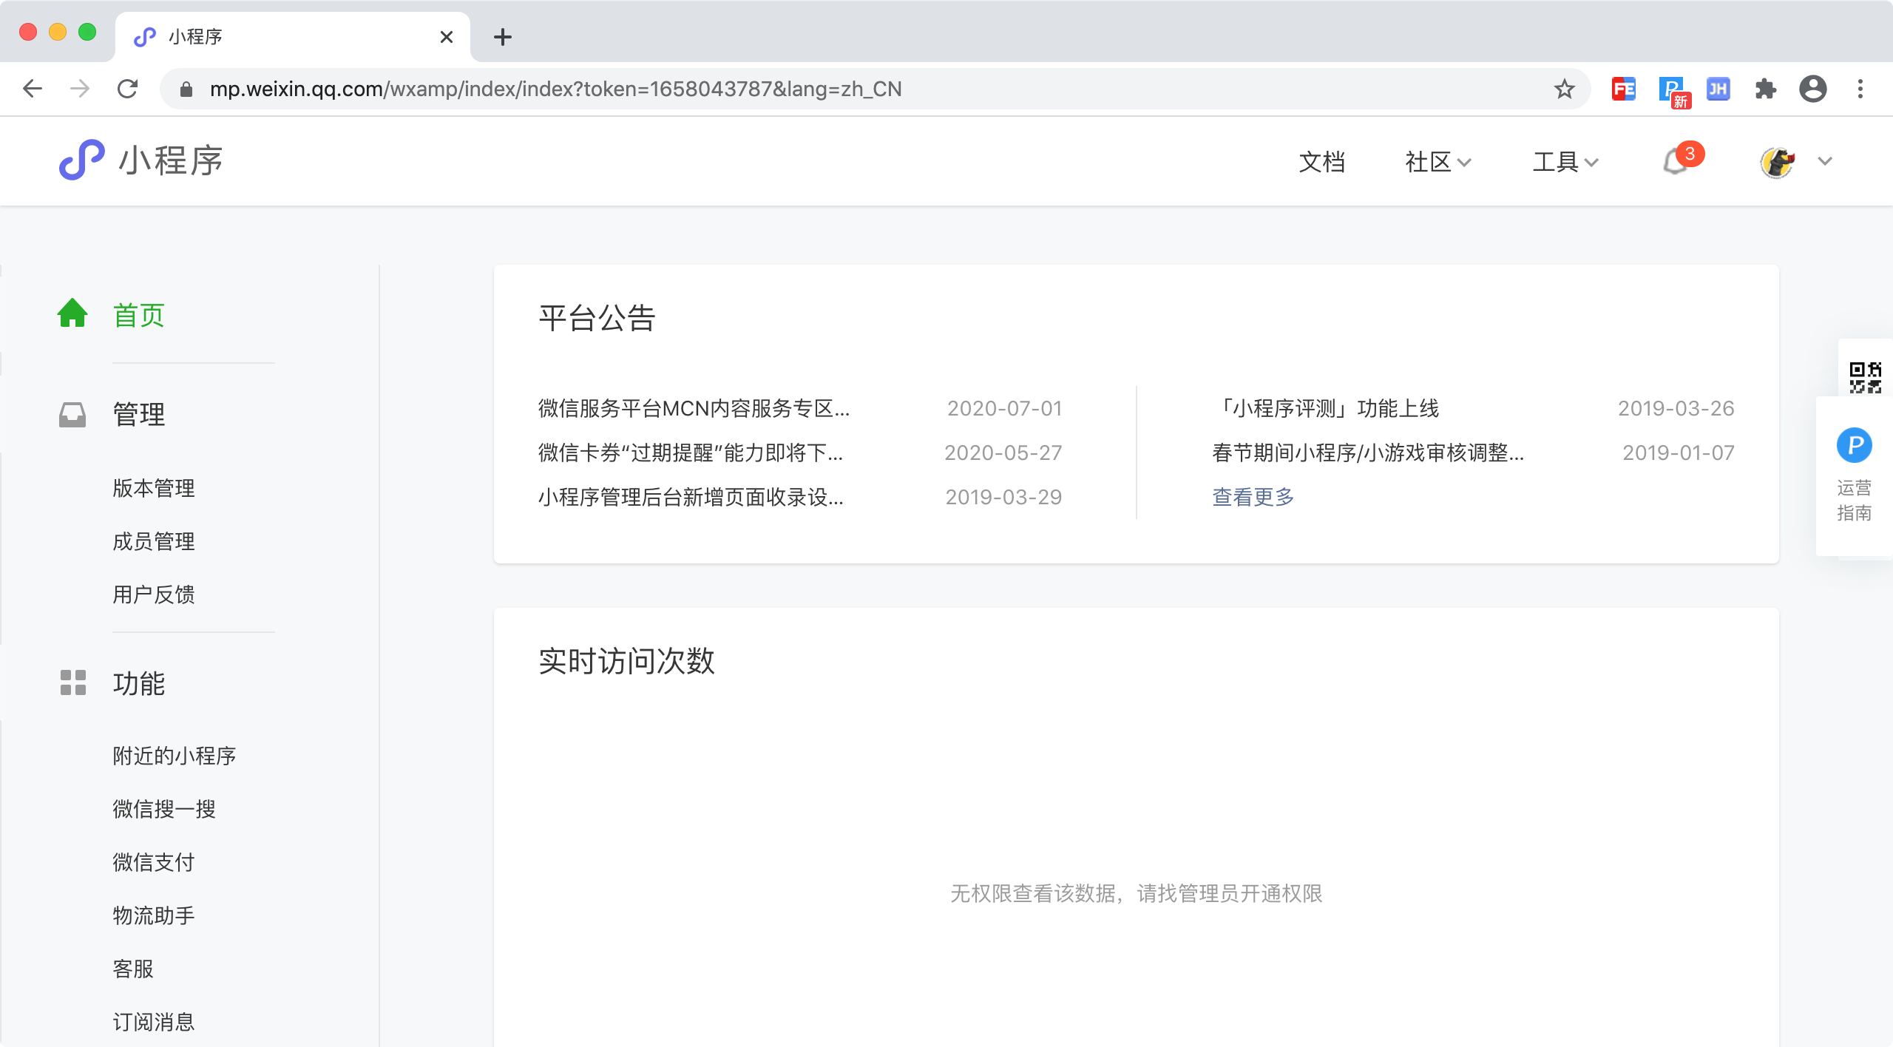Reload the page with refresh button
Viewport: 1893px width, 1047px height.
[128, 89]
